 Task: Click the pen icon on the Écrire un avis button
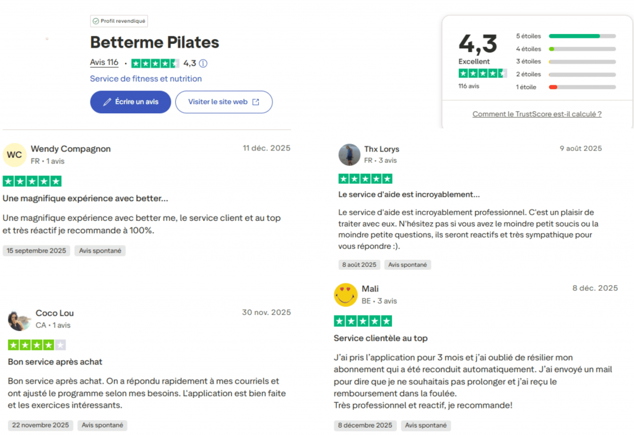coord(106,101)
